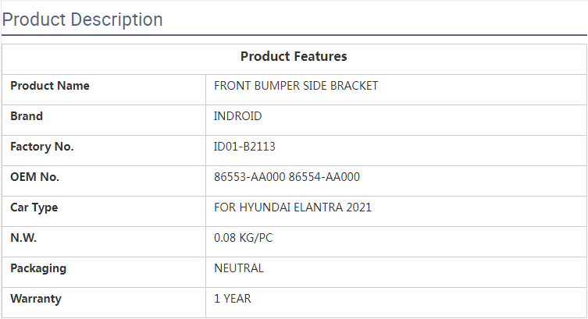Click FRONT BUMPER SIDE BRACKET text
Image resolution: width=588 pixels, height=319 pixels.
[296, 86]
